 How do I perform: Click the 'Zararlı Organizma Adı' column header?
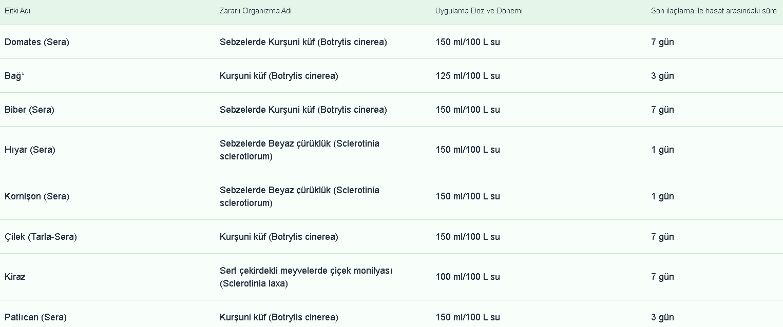click(256, 11)
